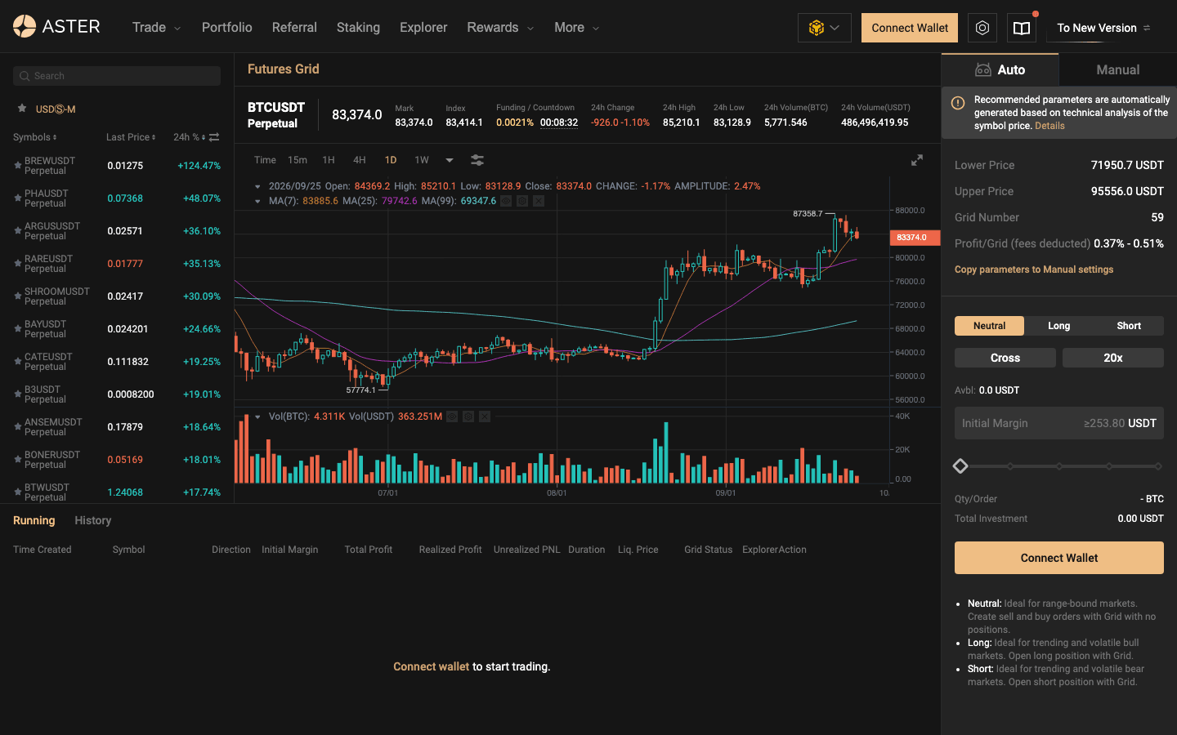Switch to the History tab

93,520
